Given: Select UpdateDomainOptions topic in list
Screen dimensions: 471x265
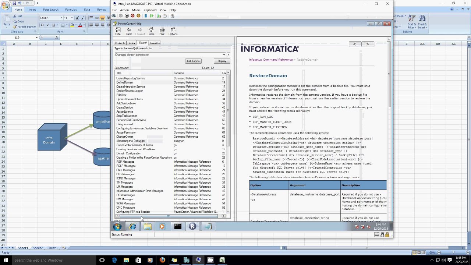Looking at the screenshot, I should point(130,99).
